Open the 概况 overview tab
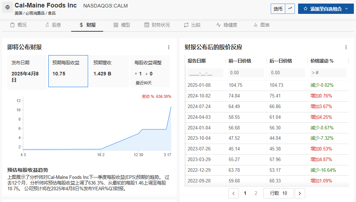This screenshot has width=356, height=202. (18, 25)
